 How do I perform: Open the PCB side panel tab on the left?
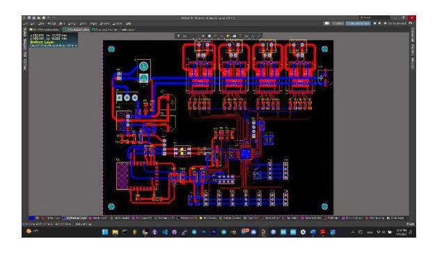pyautogui.click(x=25, y=54)
